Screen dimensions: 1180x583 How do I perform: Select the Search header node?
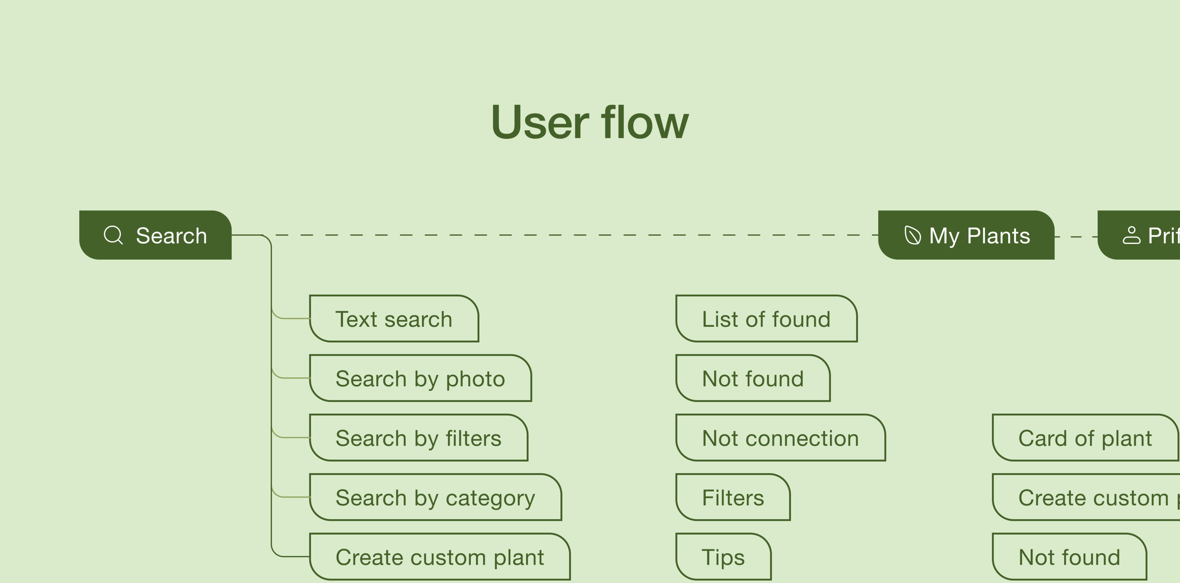tap(156, 235)
